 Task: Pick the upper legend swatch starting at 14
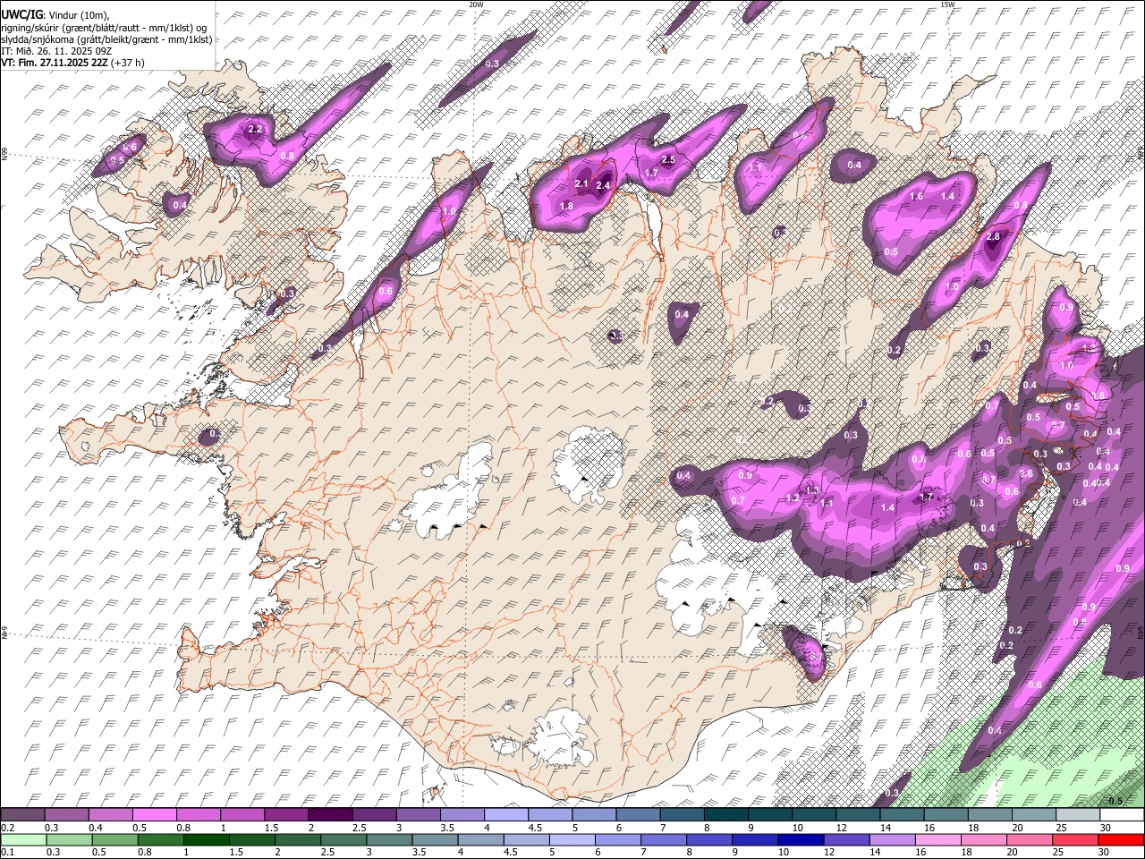[x=902, y=815]
